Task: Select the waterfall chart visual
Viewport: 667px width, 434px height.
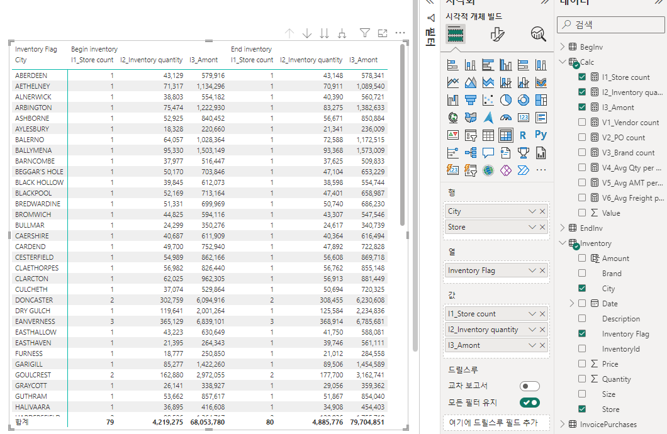Action: [452, 100]
